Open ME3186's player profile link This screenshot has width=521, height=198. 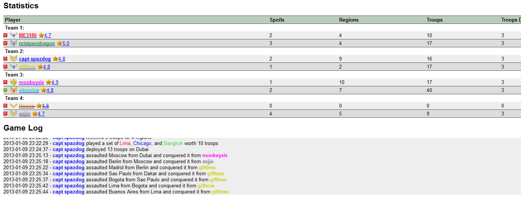click(28, 35)
